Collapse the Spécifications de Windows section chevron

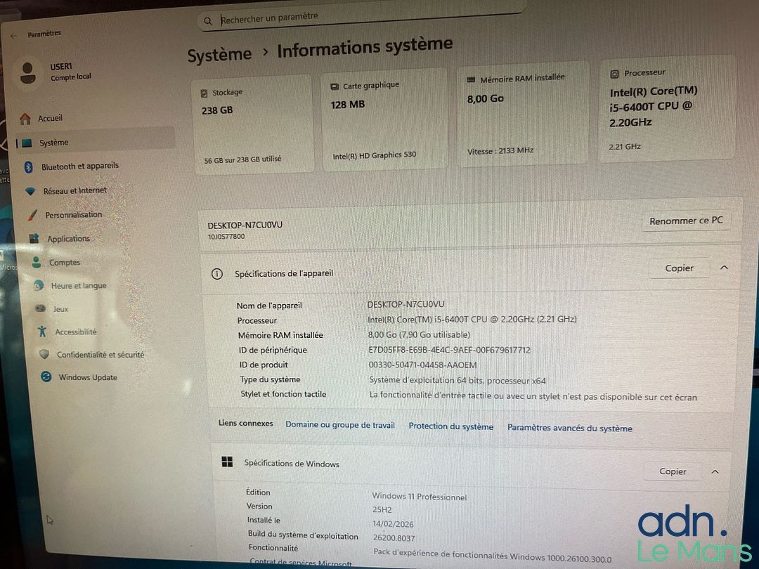(x=715, y=471)
